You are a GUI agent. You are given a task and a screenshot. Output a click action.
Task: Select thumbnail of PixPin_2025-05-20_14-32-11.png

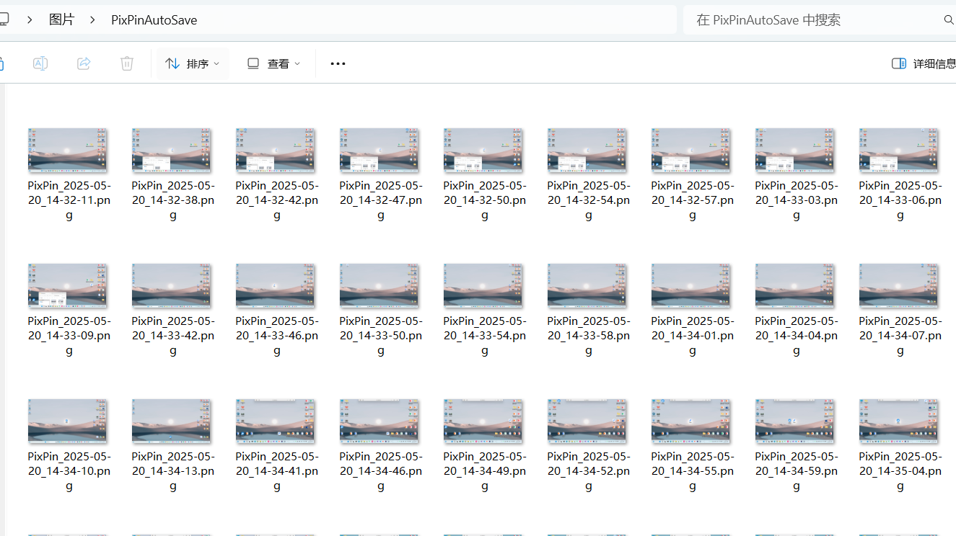[68, 151]
